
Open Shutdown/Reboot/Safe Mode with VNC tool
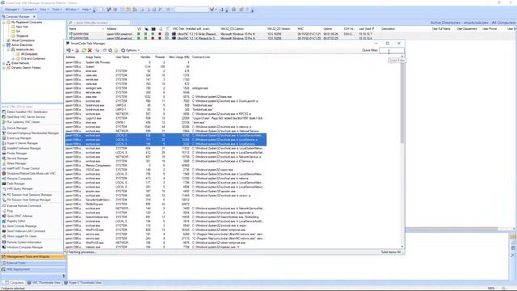tap(29, 173)
